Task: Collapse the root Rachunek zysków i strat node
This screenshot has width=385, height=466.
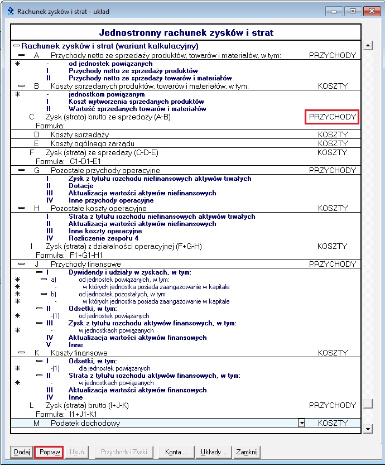Action: (x=17, y=46)
